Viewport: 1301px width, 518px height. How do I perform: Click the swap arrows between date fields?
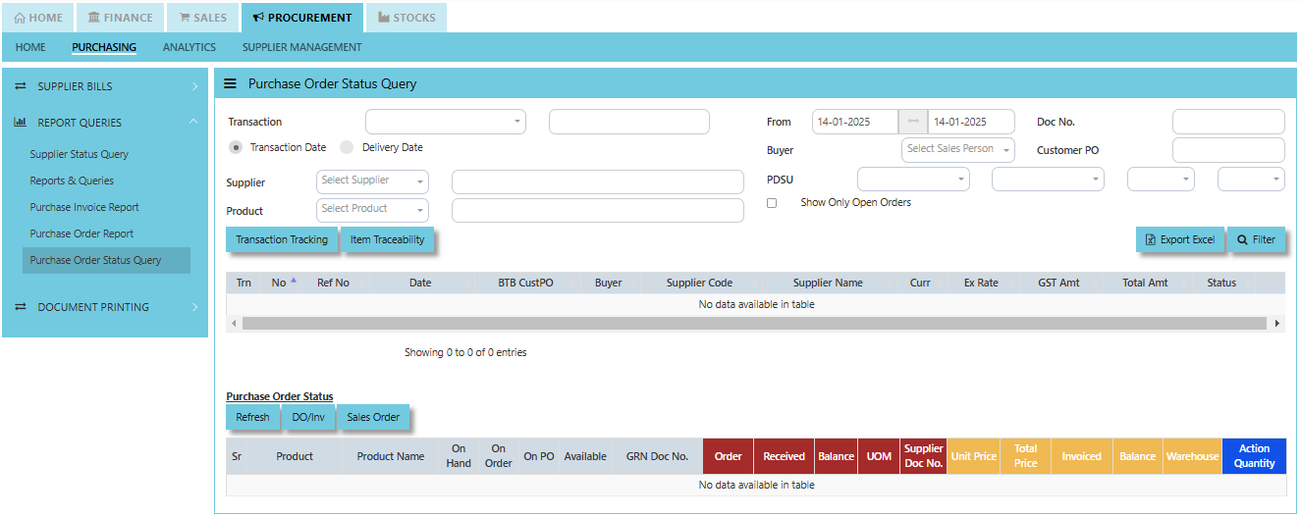(x=913, y=122)
